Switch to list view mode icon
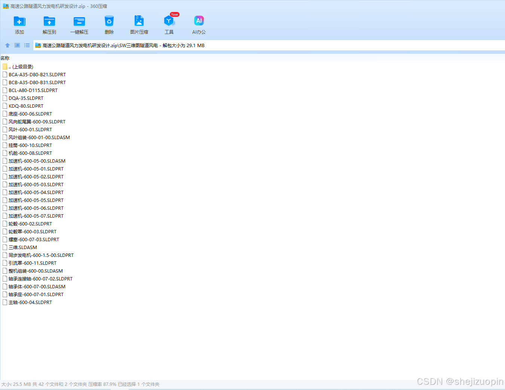This screenshot has height=390, width=505. [27, 45]
